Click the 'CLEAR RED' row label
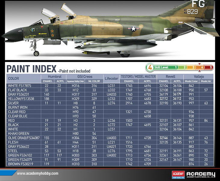Image resolution: width=220 pixels, height=181 pixels. point(17,112)
